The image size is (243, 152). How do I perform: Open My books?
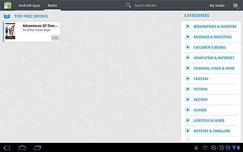(217, 5)
